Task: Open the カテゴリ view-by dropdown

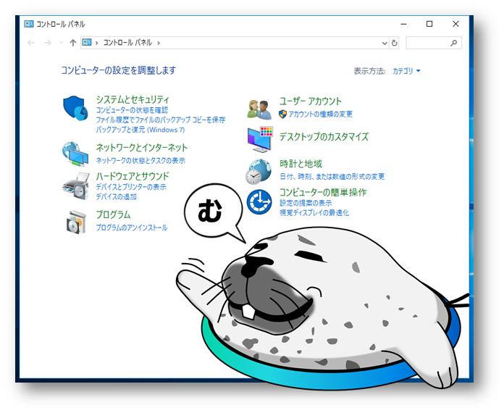Action: tap(406, 71)
